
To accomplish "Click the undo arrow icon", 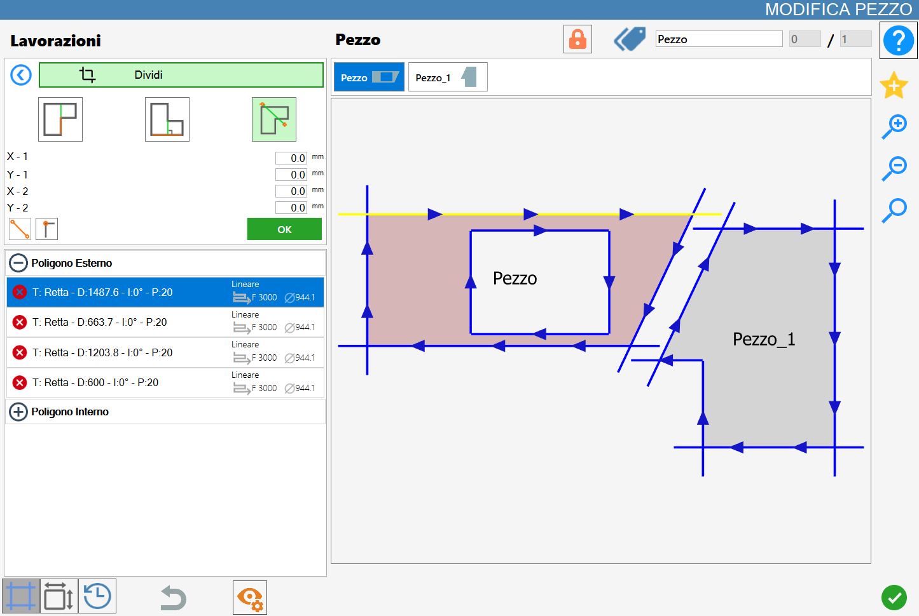I will pos(172,598).
